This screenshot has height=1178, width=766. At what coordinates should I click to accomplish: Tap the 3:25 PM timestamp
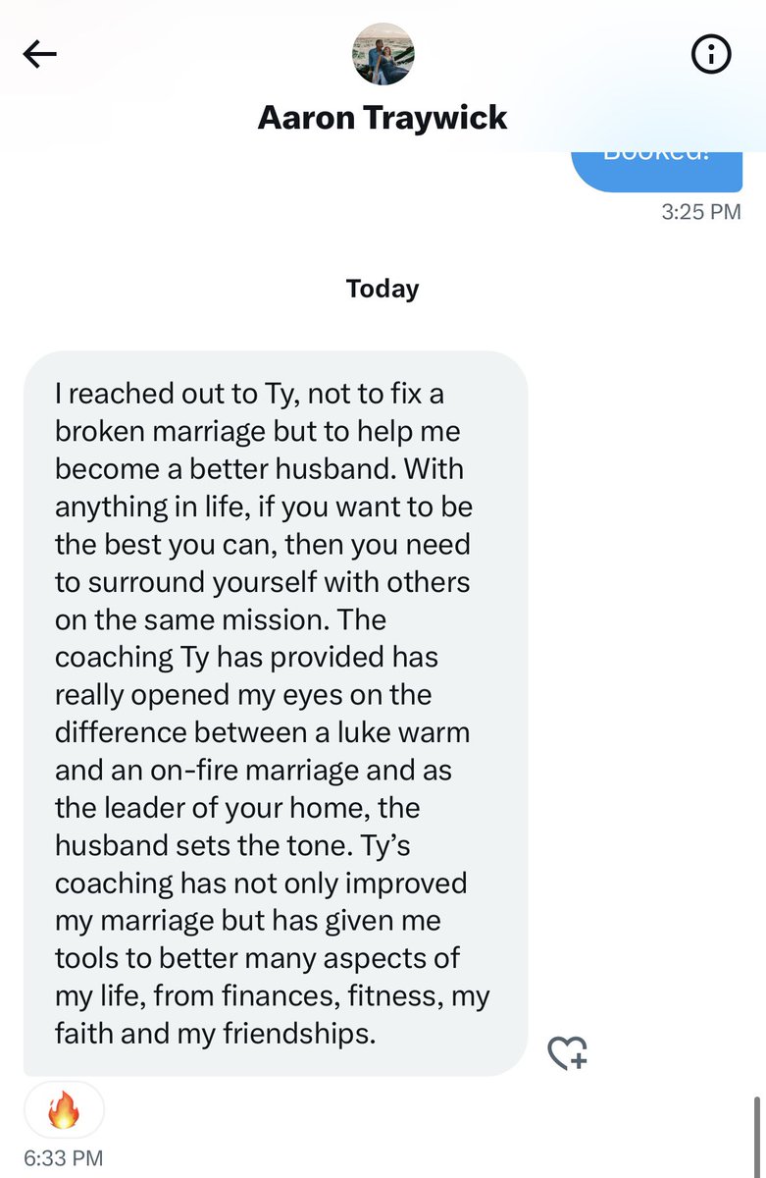tap(699, 212)
